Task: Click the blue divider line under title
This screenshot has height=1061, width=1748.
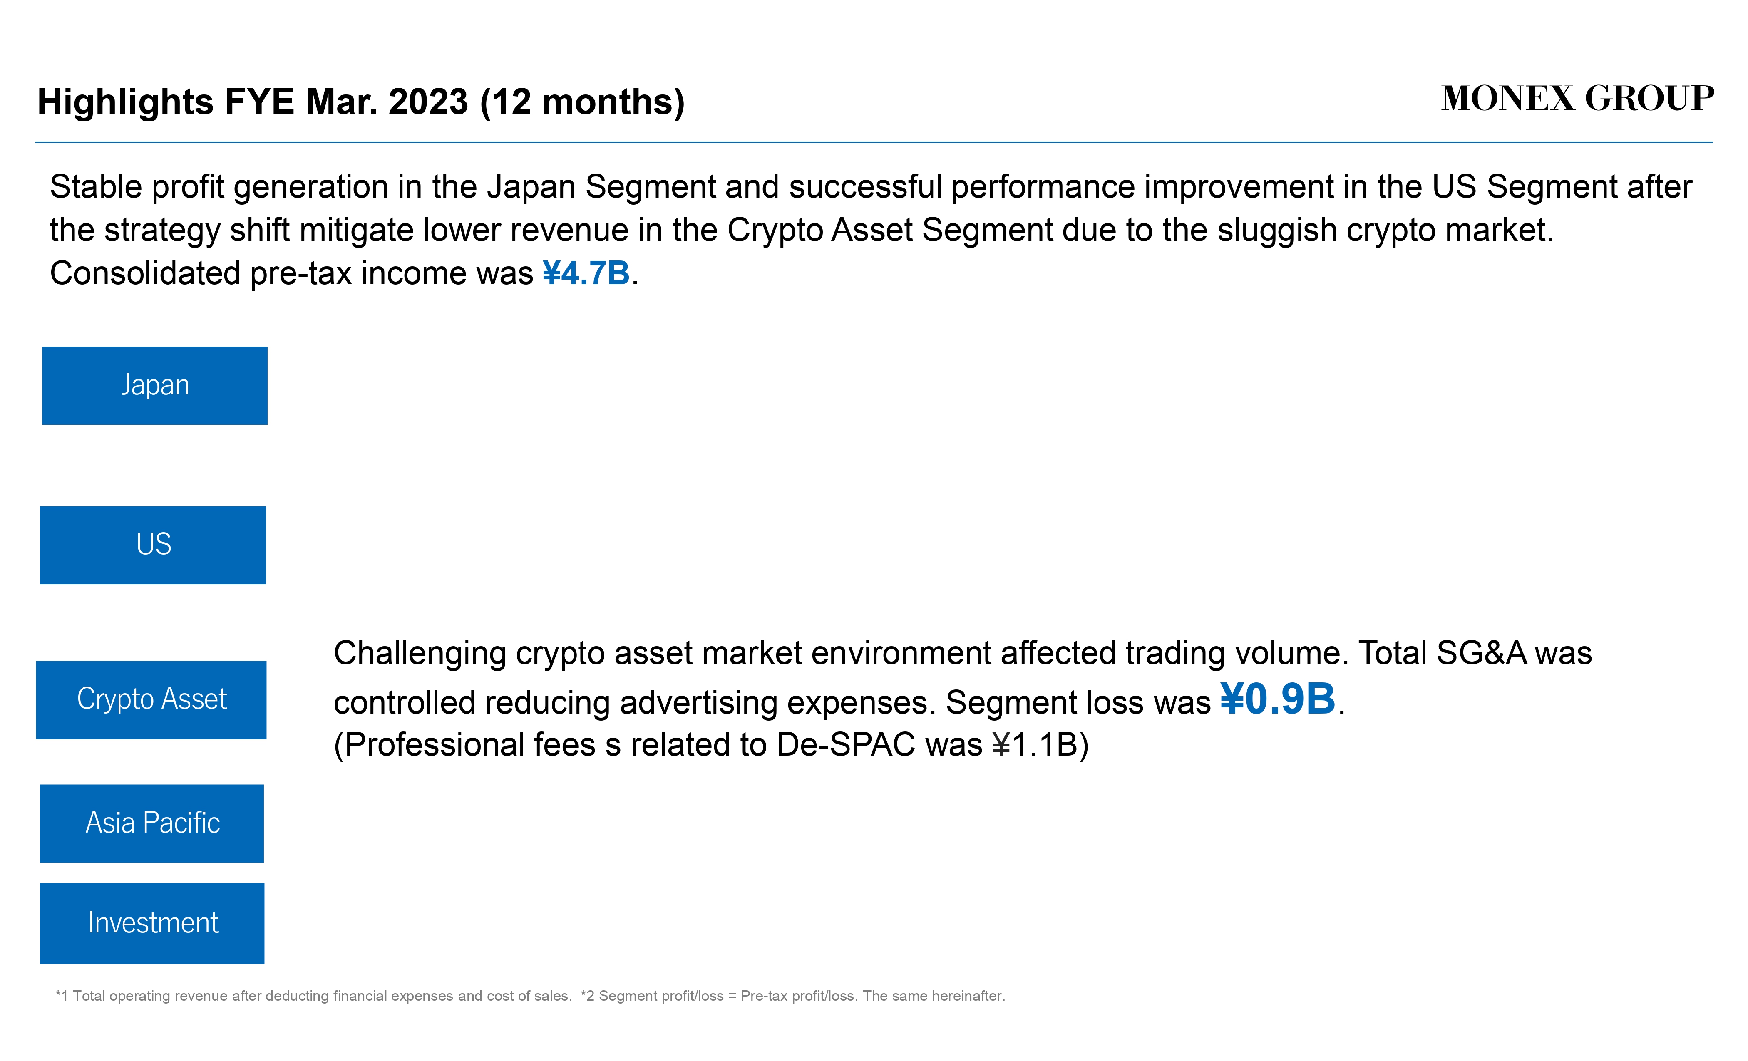Action: (x=874, y=143)
